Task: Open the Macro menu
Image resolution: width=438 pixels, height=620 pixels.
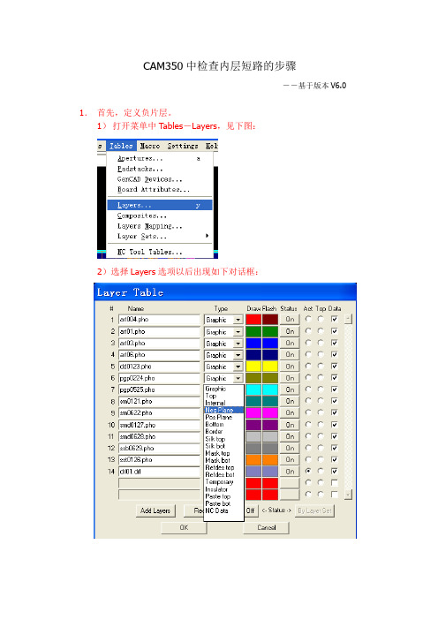Action: tap(150, 146)
